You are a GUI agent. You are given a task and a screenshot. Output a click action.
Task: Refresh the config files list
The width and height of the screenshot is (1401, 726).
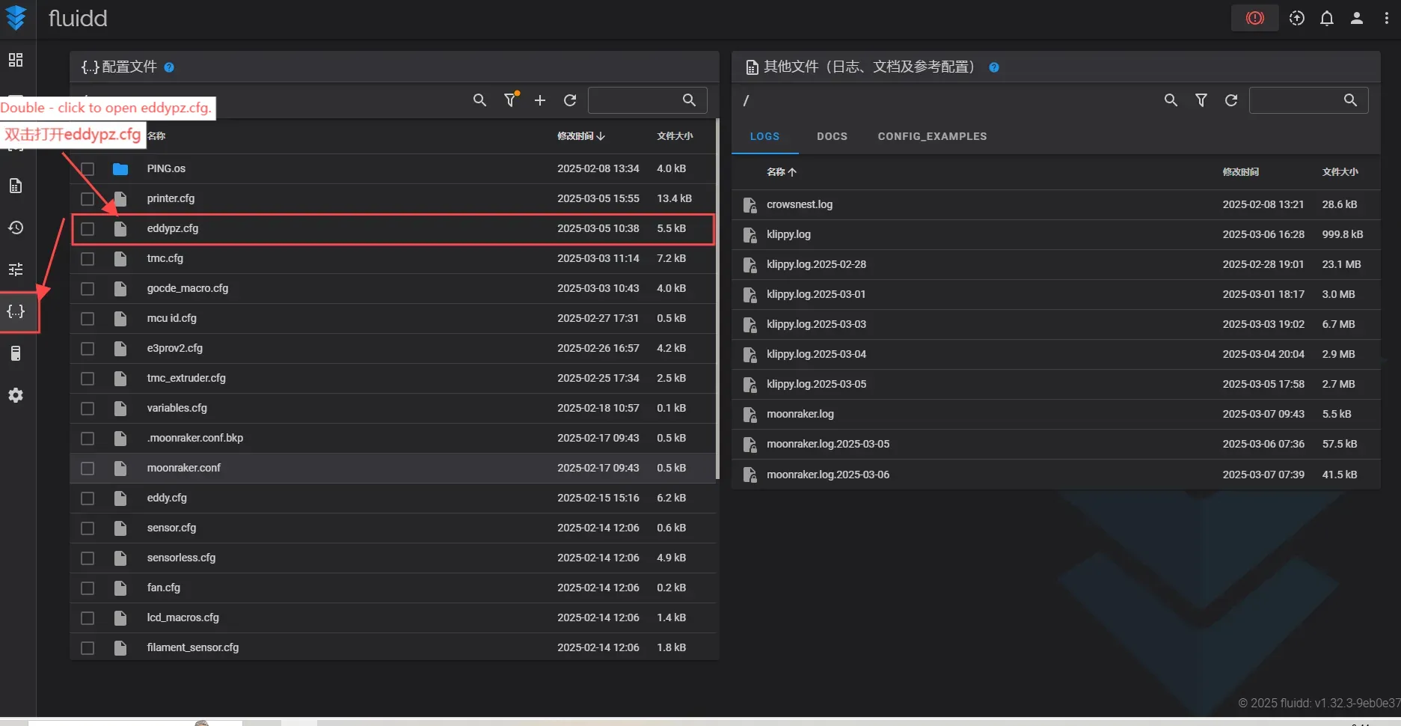click(x=570, y=100)
